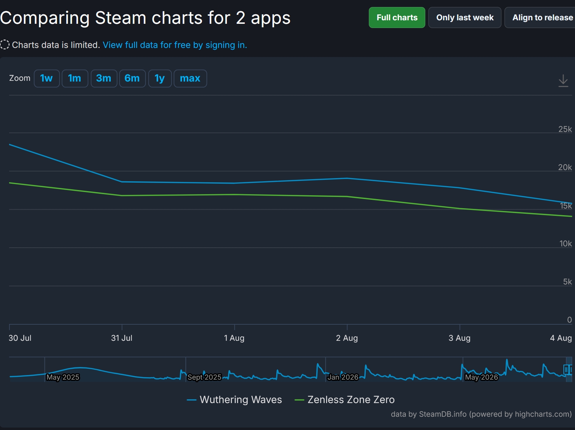Click the 4 Aug axis label
Viewport: 575px width, 430px height.
point(561,338)
